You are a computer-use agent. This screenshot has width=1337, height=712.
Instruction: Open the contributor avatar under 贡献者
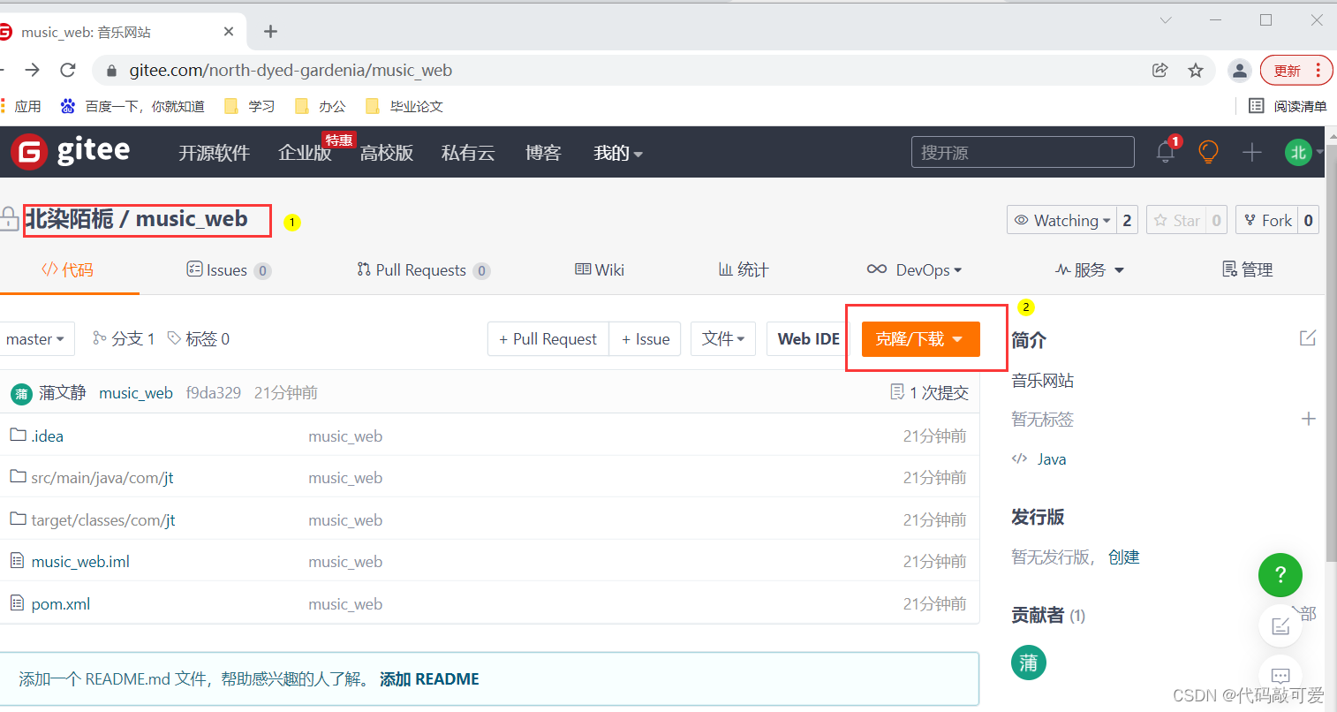point(1029,663)
